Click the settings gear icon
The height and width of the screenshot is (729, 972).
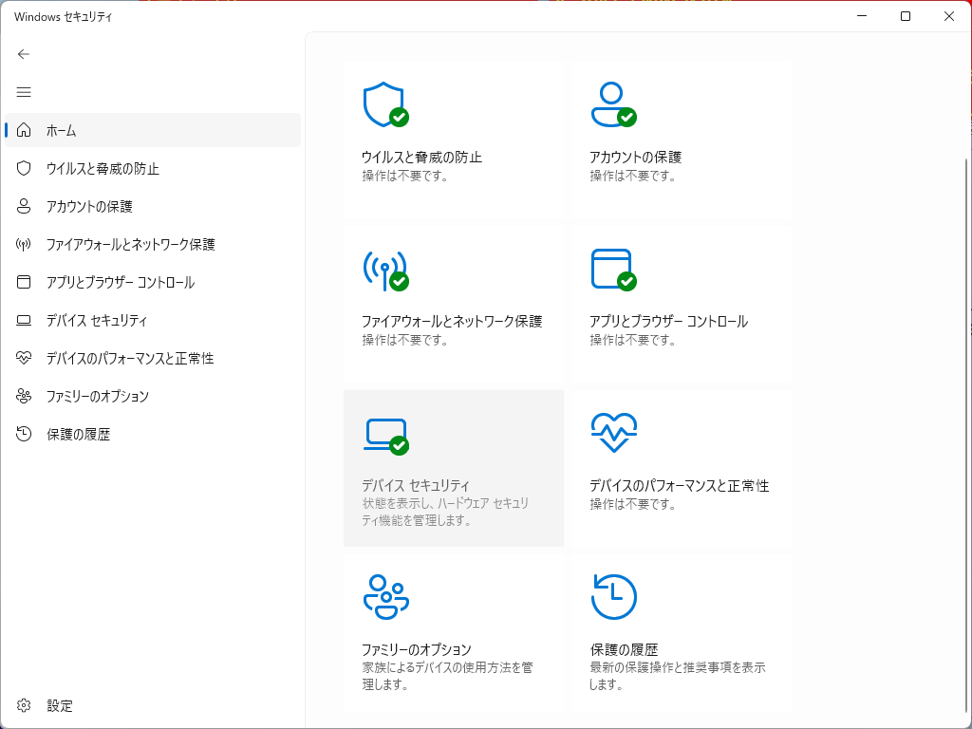click(x=24, y=705)
